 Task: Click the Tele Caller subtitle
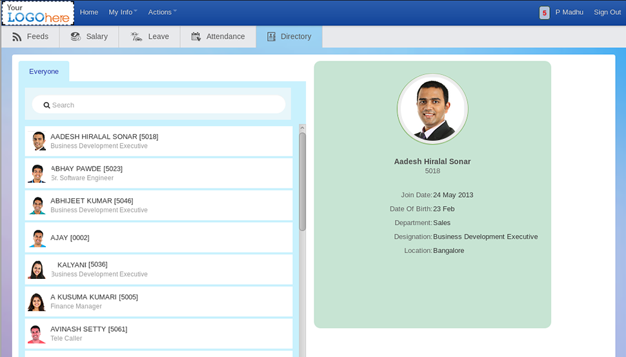coord(66,338)
